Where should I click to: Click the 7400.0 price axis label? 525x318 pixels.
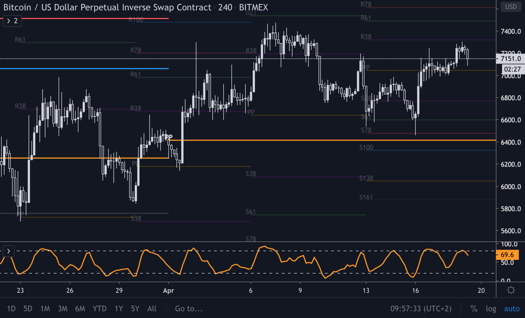coord(511,32)
